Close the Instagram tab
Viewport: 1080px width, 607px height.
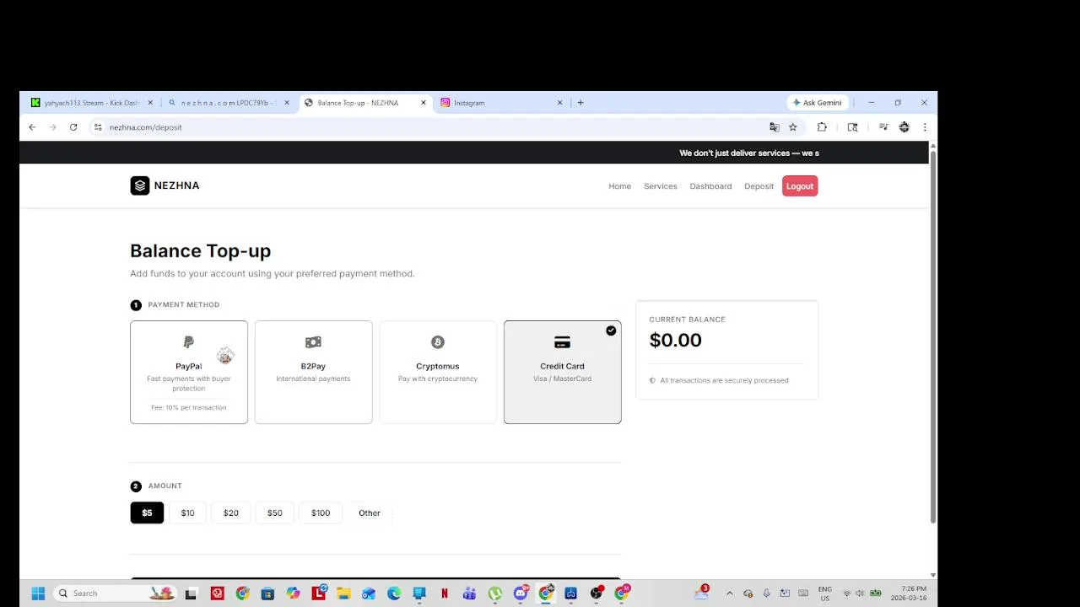coord(559,103)
